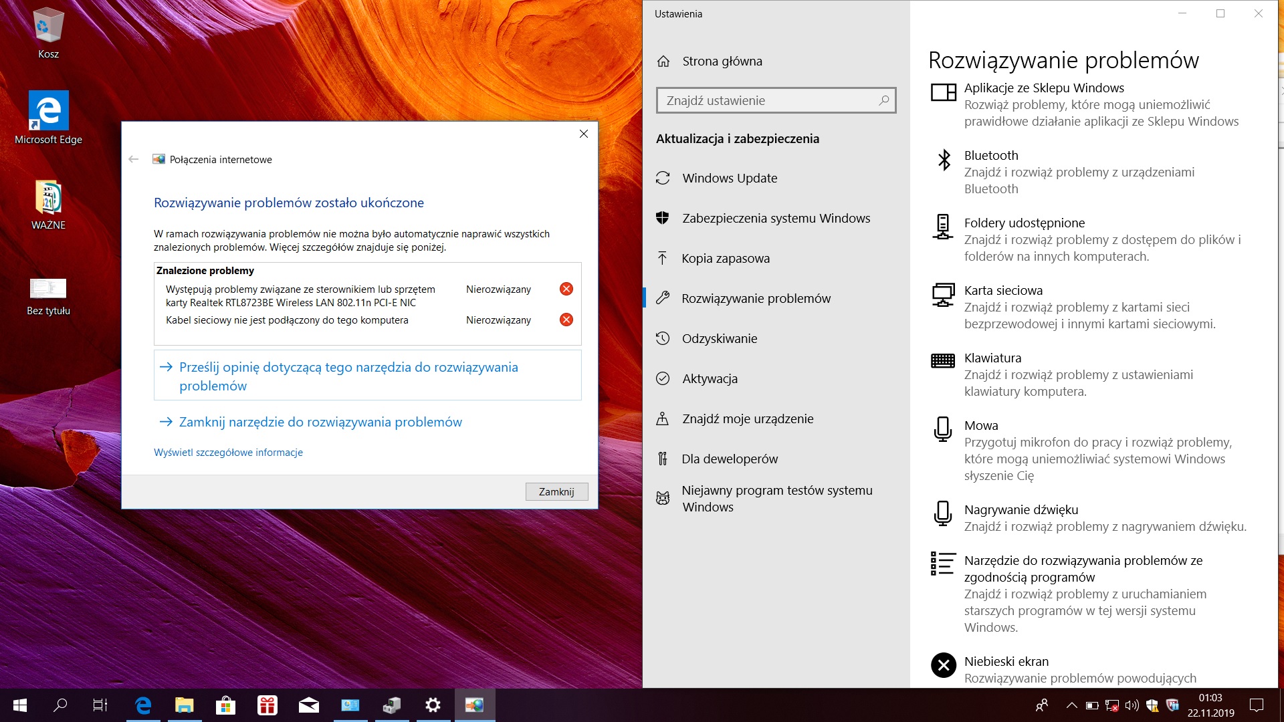This screenshot has width=1284, height=722.
Task: Open Windows Update settings page
Action: pos(729,178)
